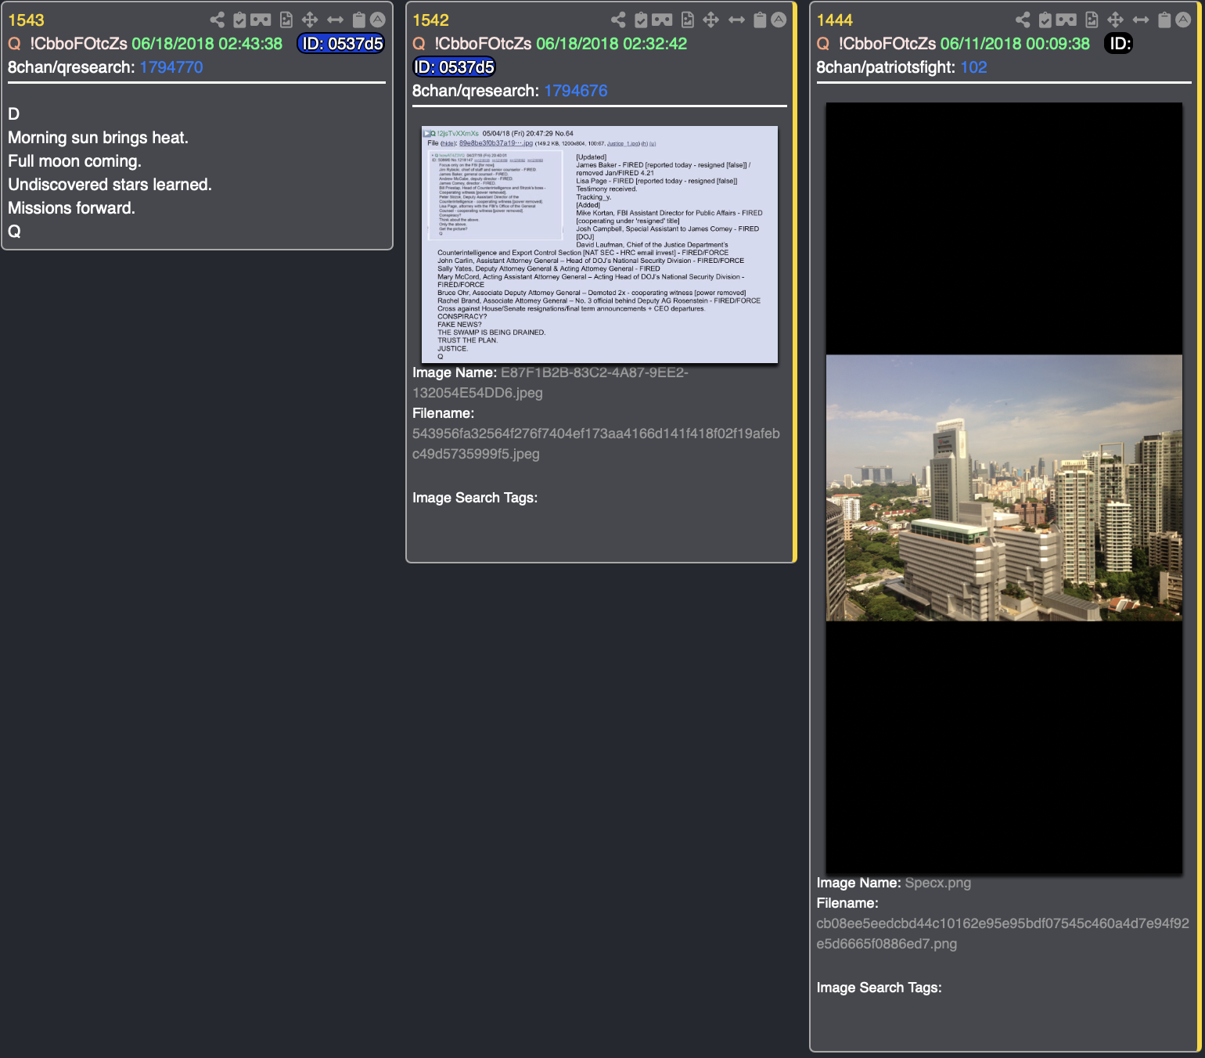This screenshot has width=1205, height=1058.
Task: Open 8chan/patriotsfight link 102
Action: (974, 67)
